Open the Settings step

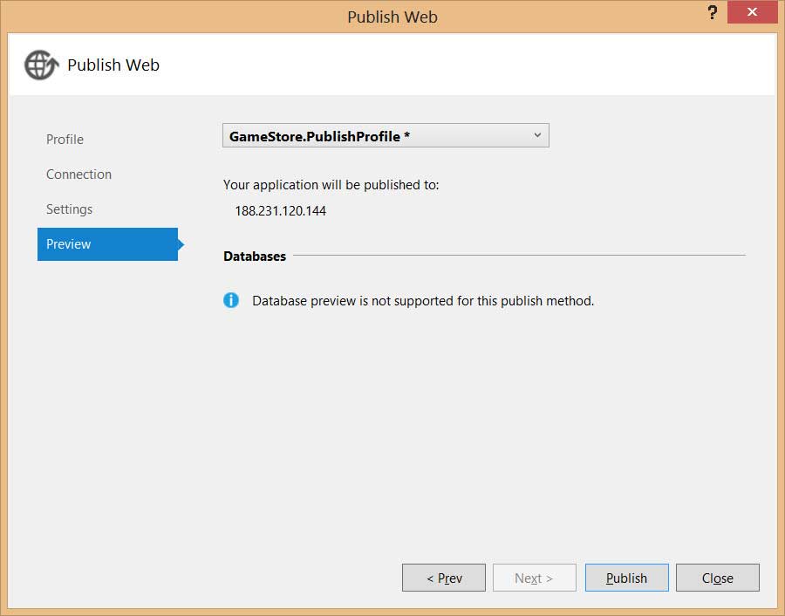pos(69,209)
